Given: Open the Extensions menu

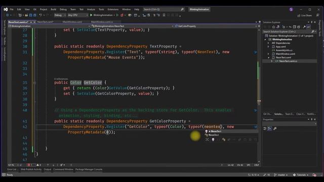Looking at the screenshot, I should [113, 9].
